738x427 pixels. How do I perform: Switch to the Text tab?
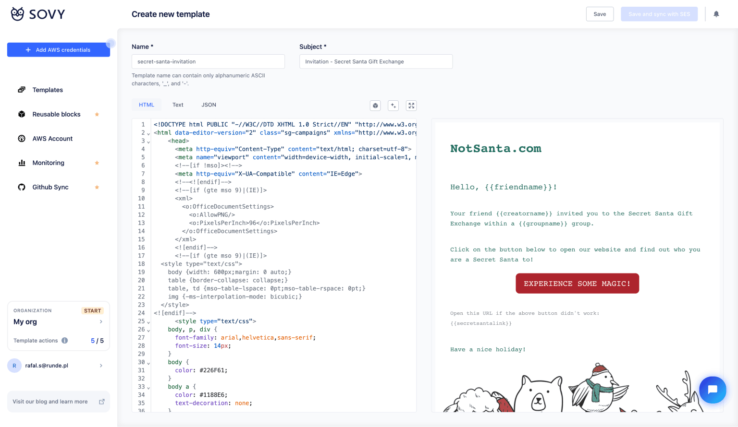178,105
